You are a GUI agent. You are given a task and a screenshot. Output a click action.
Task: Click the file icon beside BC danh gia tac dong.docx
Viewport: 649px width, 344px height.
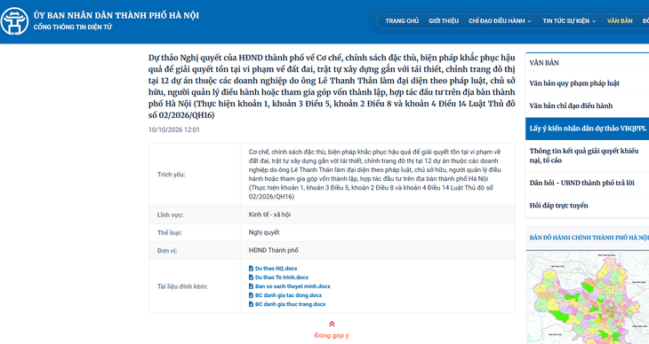(x=251, y=295)
